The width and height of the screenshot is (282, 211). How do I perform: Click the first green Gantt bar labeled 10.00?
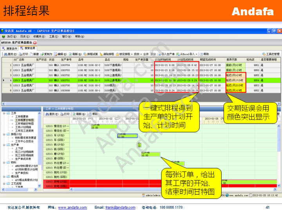[x=104, y=126]
